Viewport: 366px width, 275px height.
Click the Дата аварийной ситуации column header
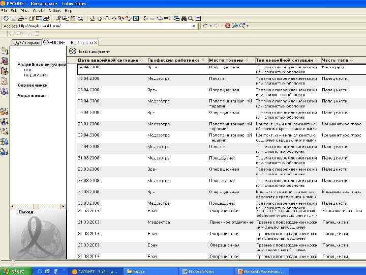(x=111, y=60)
